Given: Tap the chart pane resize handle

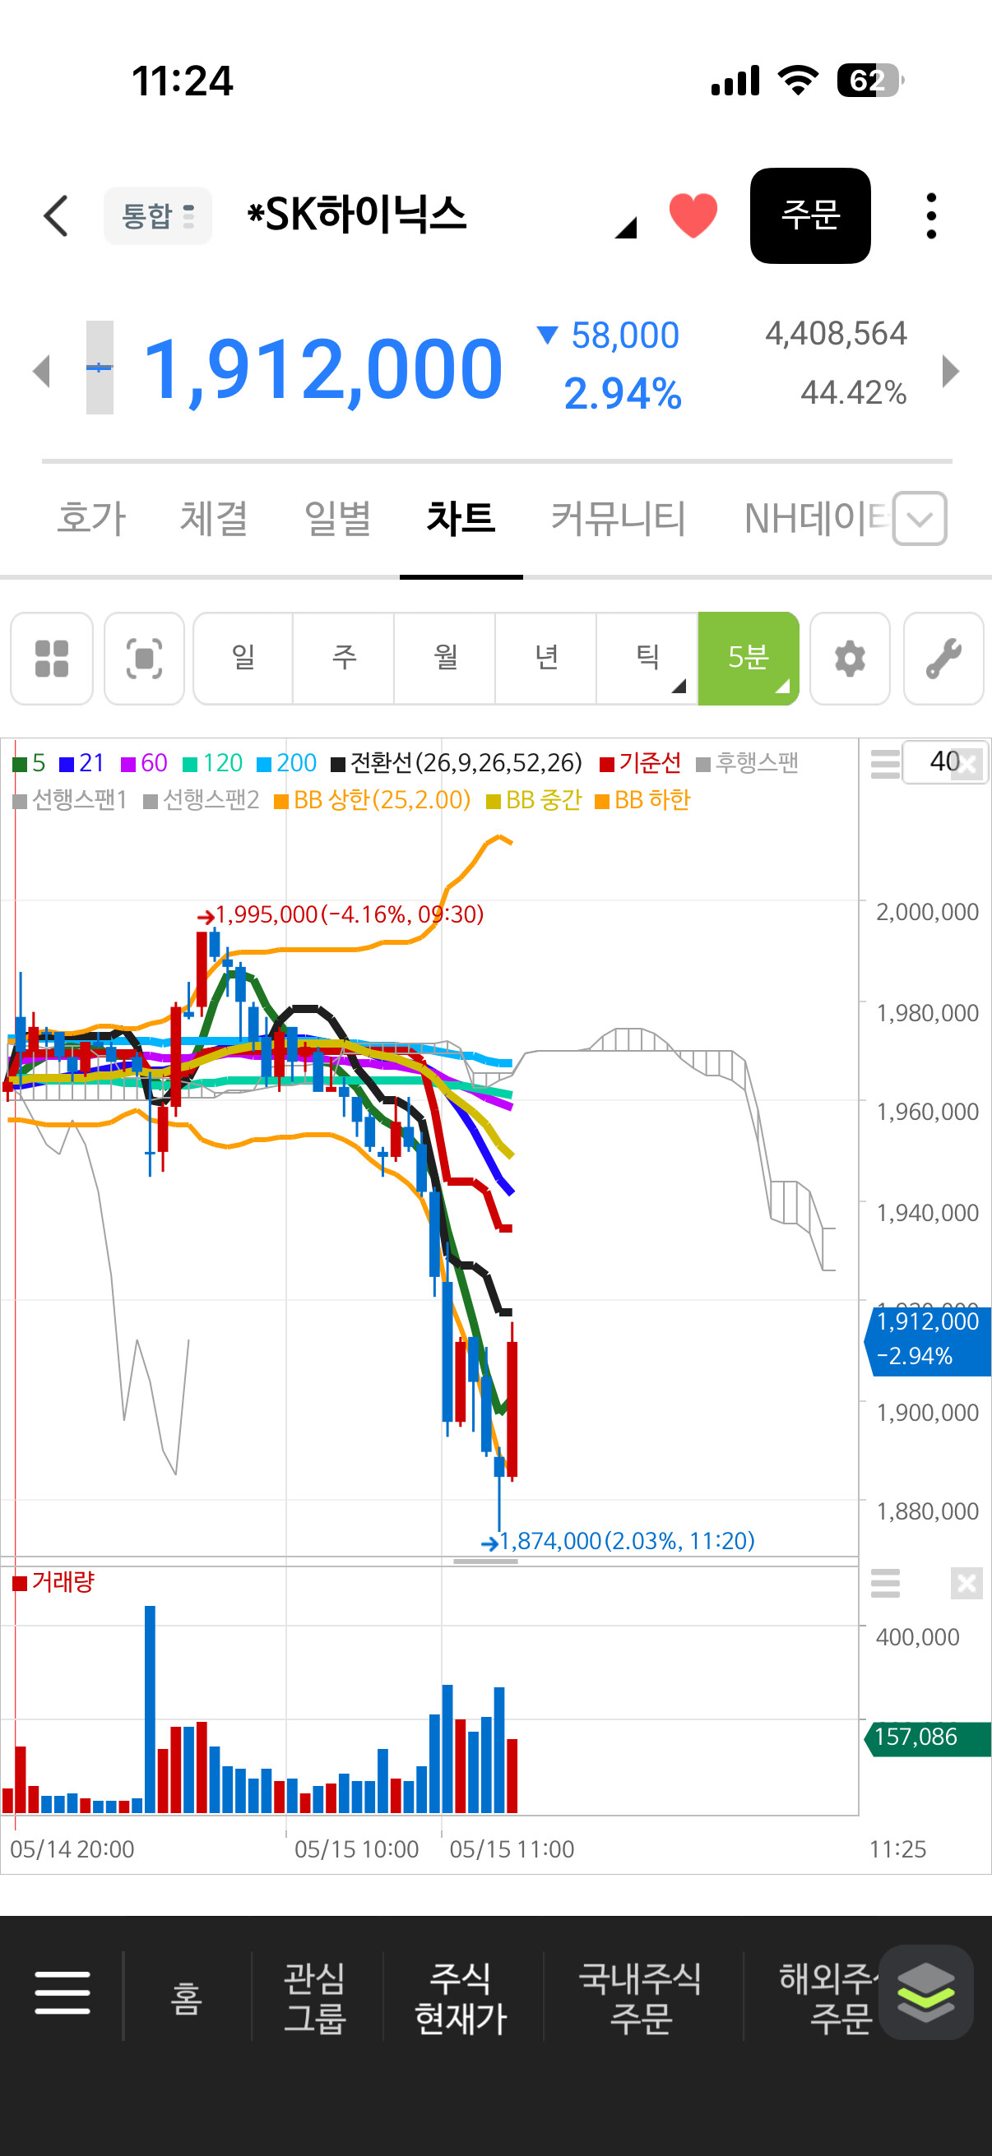Looking at the screenshot, I should point(485,1561).
